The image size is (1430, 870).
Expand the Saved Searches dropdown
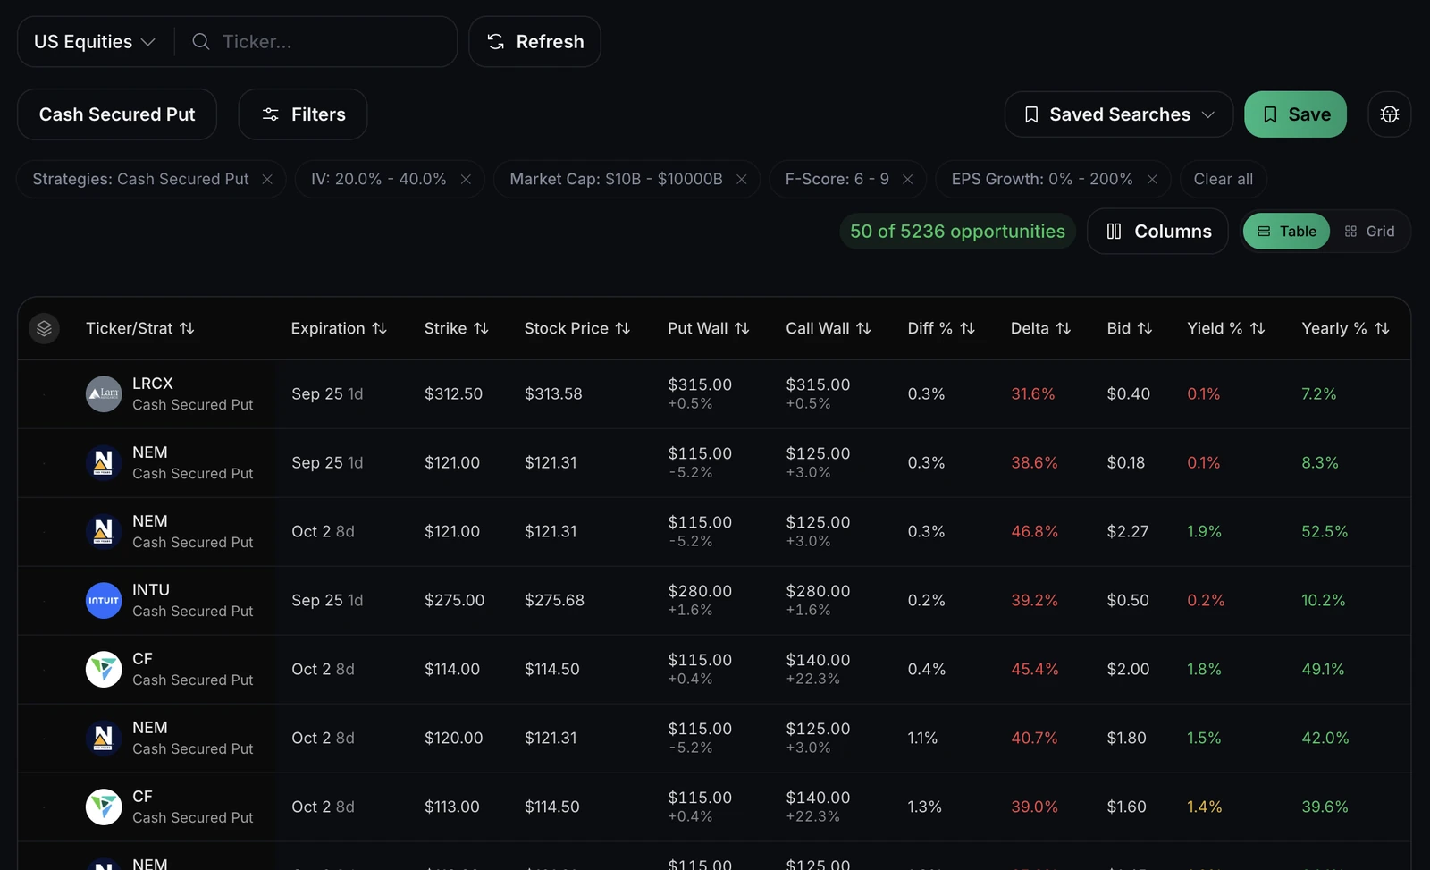[1119, 114]
